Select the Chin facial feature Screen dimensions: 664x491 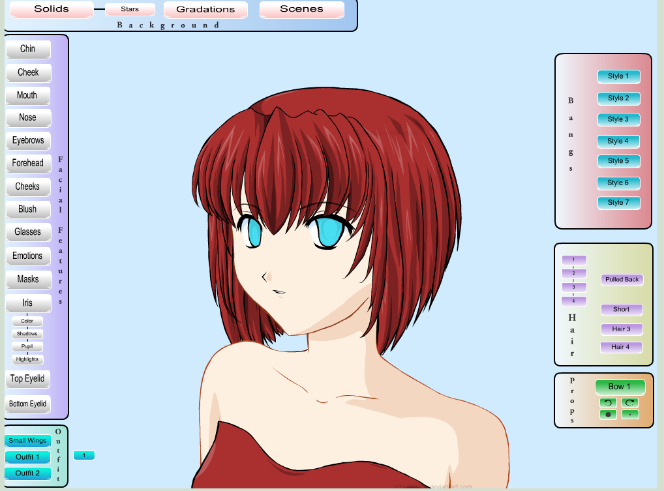coord(28,49)
